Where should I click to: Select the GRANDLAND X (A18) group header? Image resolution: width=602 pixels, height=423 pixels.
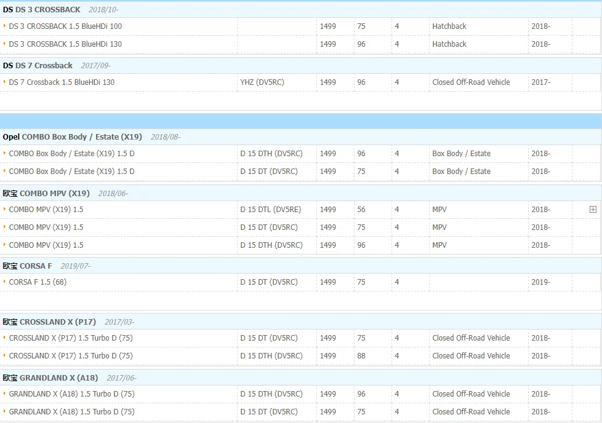(x=50, y=378)
